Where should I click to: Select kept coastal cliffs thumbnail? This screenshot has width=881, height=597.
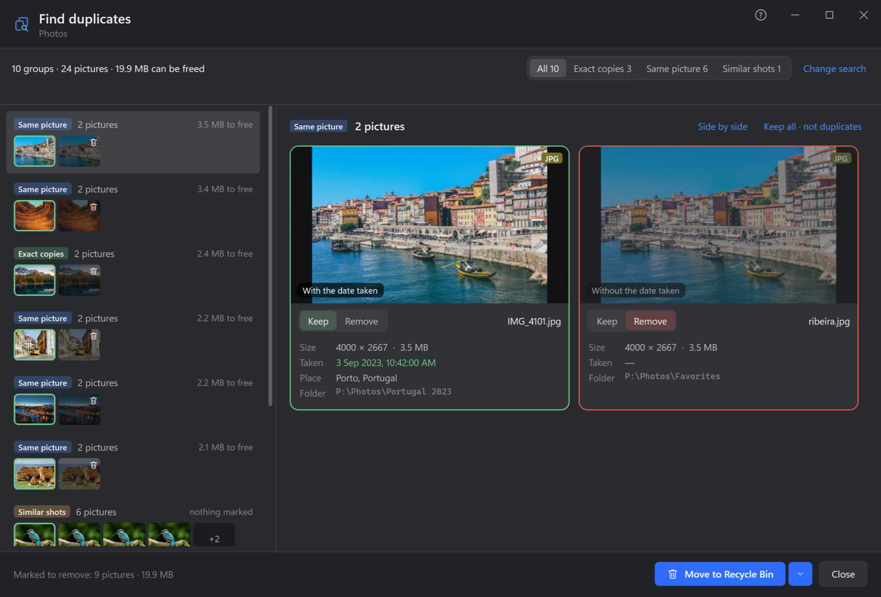34,474
